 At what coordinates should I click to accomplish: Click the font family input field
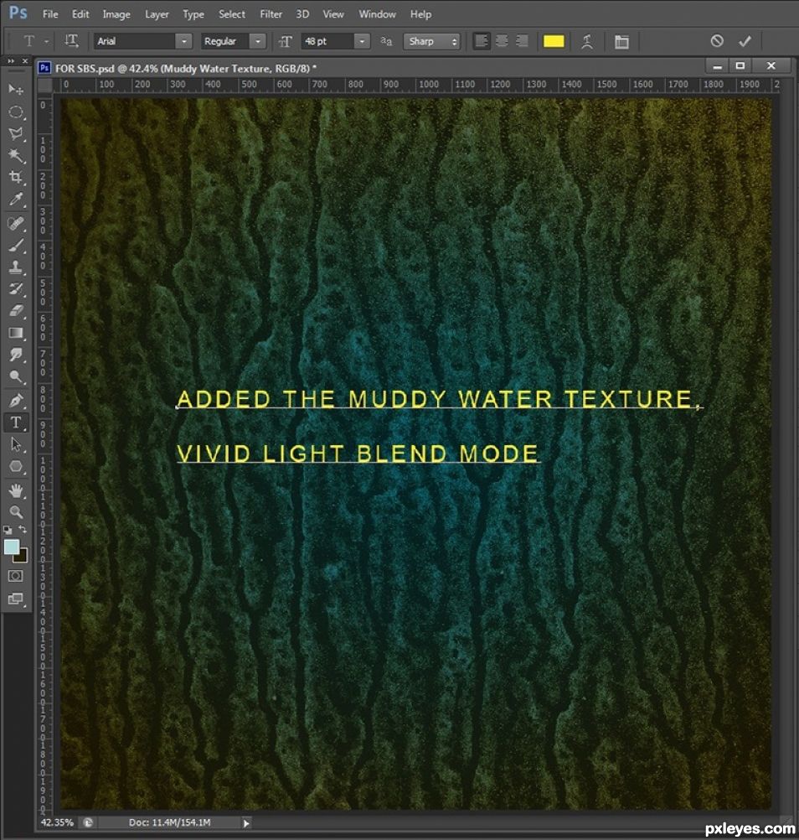tap(136, 41)
